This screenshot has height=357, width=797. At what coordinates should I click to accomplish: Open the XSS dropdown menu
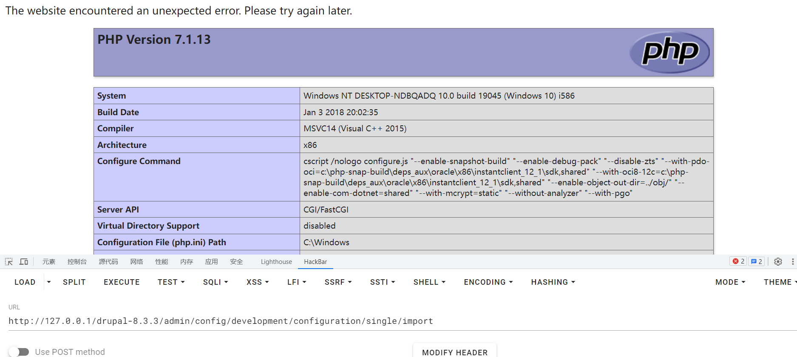tap(258, 282)
